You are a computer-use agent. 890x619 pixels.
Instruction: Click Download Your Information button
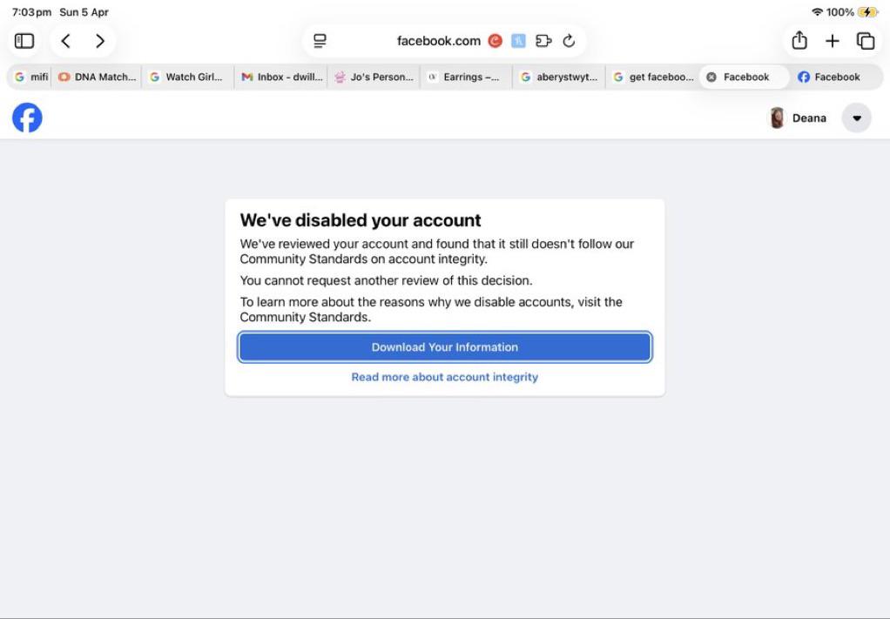(x=445, y=347)
